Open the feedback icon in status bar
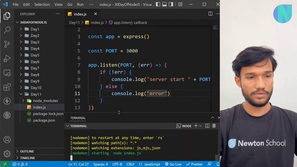 (x=209, y=164)
